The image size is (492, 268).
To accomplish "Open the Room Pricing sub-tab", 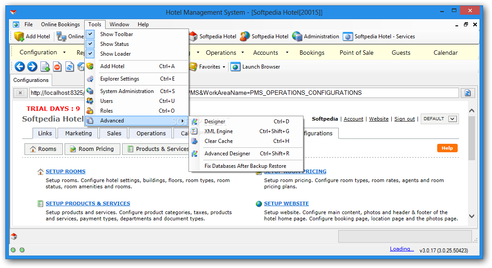I will tap(92, 149).
